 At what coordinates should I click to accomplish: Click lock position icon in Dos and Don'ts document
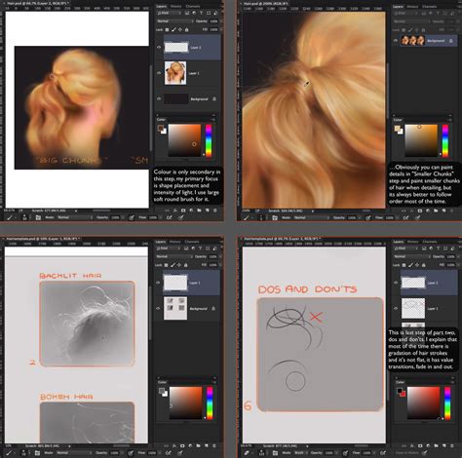tap(417, 265)
